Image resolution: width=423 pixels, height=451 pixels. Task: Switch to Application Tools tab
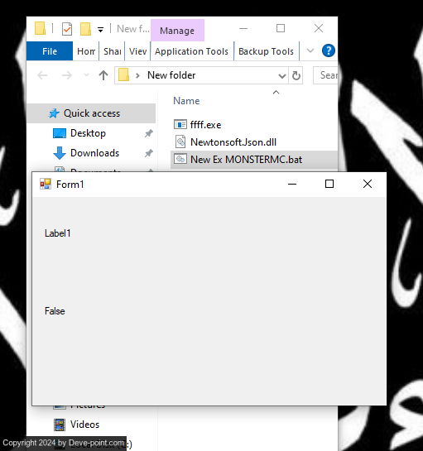[192, 51]
